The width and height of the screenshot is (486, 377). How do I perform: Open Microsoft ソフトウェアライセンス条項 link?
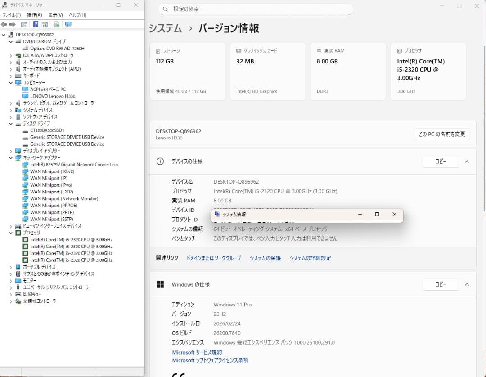coord(210,360)
